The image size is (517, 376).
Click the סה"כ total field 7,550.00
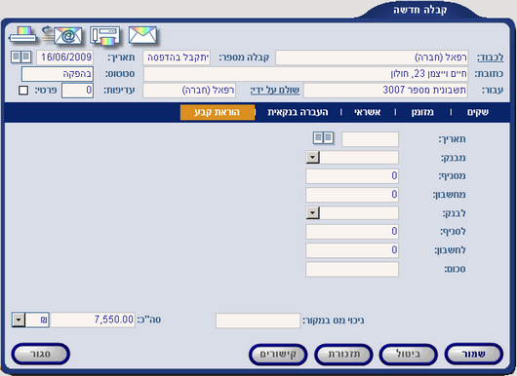pyautogui.click(x=93, y=320)
